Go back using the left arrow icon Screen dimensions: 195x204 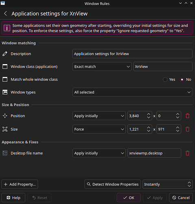pos(5,13)
